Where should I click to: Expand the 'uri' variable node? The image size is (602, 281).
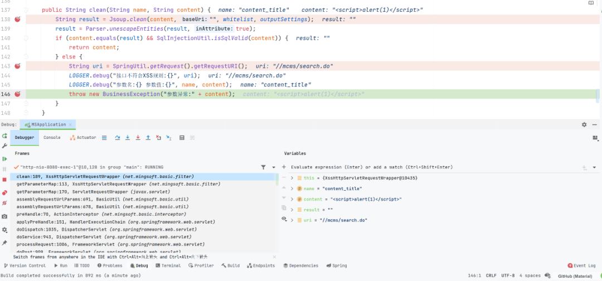tap(292, 220)
